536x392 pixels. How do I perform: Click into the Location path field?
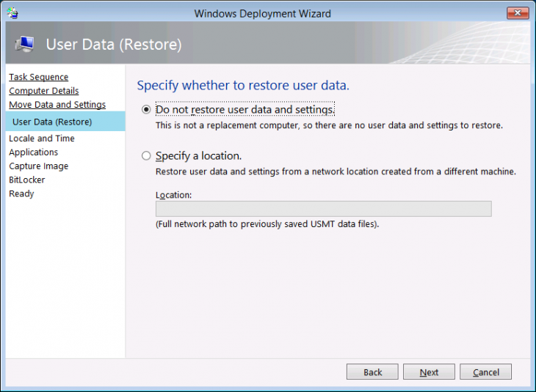pyautogui.click(x=323, y=209)
